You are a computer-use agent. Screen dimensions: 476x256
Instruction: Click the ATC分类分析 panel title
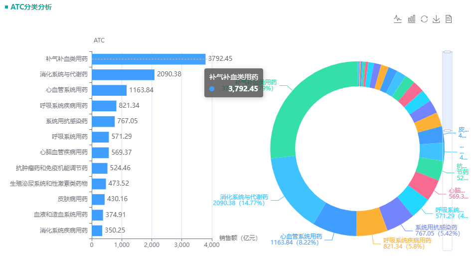click(x=31, y=7)
